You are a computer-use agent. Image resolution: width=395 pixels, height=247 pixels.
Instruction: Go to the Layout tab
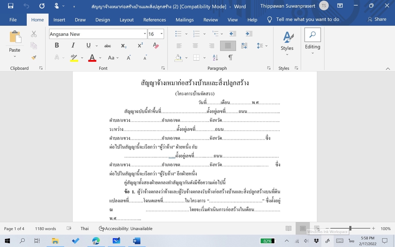[x=126, y=20]
